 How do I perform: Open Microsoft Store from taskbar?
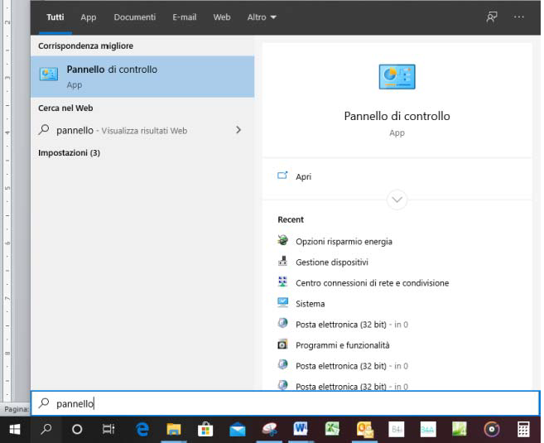[x=205, y=430]
